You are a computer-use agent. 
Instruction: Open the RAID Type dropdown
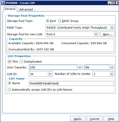coord(80,28)
